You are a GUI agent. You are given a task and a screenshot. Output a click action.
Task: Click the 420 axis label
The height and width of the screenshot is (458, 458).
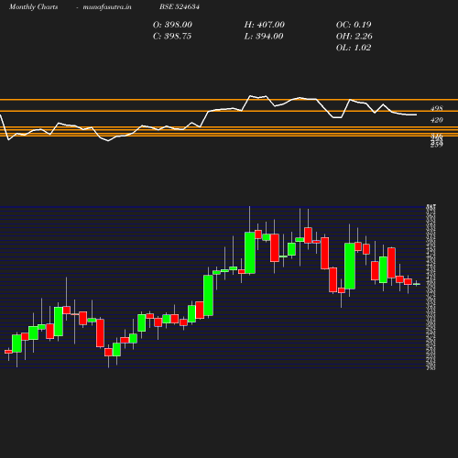click(x=437, y=120)
